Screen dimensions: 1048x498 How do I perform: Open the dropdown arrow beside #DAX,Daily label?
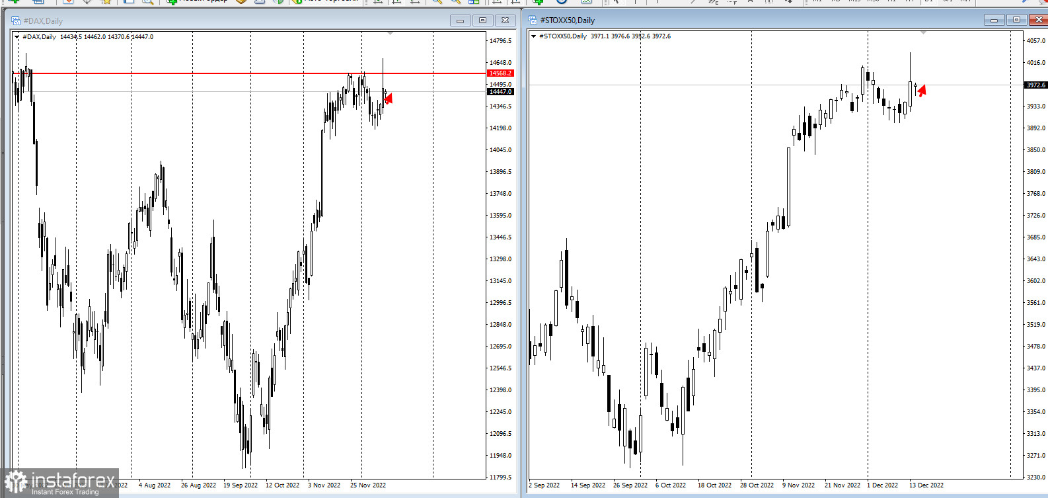[17, 37]
